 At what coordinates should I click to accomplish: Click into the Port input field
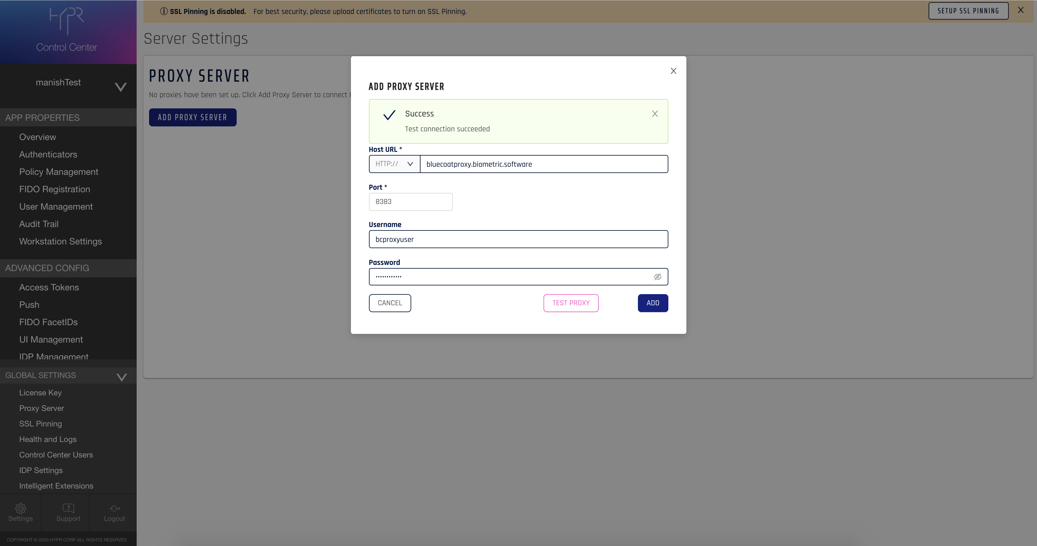pyautogui.click(x=411, y=202)
